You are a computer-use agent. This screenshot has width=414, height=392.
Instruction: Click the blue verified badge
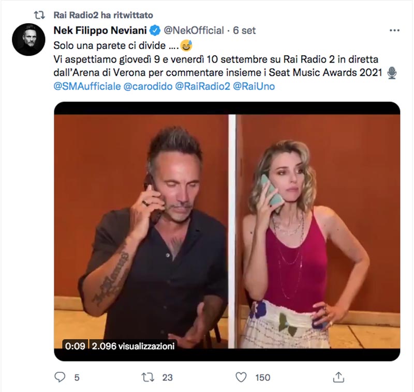tap(155, 30)
